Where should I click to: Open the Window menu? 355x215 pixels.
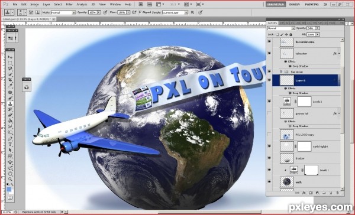tap(115, 4)
